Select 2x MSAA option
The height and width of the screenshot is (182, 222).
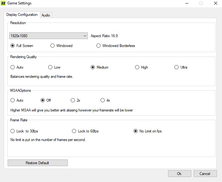click(x=73, y=100)
